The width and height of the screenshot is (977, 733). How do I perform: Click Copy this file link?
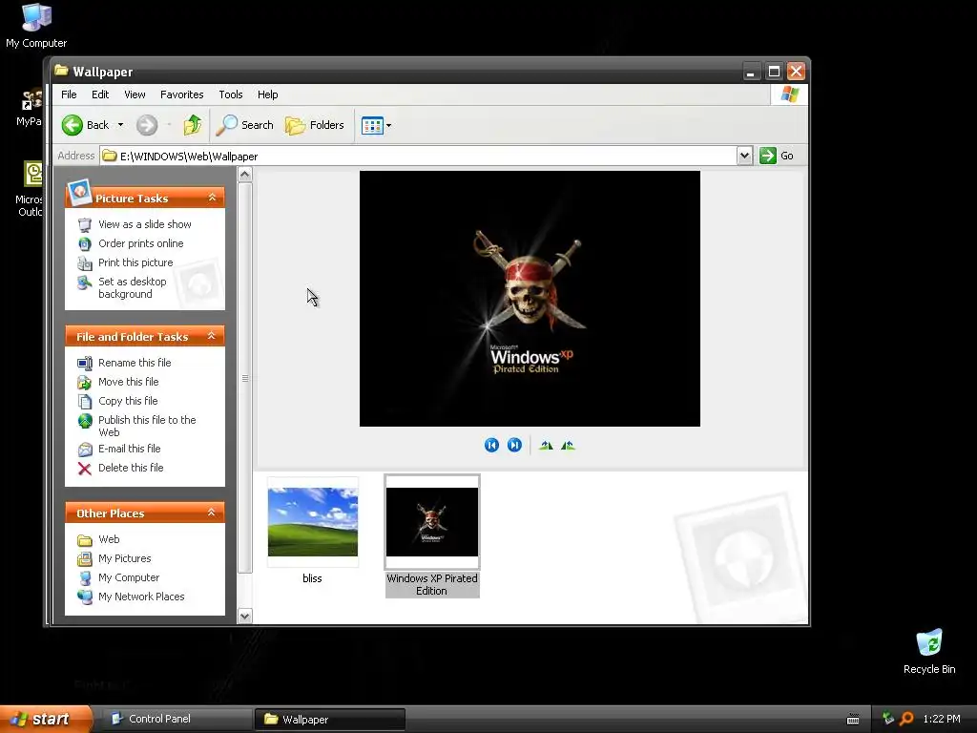(x=128, y=402)
